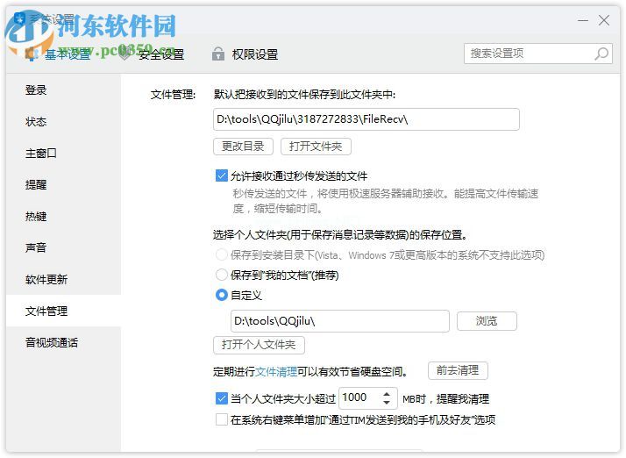Click the 更改目录 button

(x=243, y=147)
